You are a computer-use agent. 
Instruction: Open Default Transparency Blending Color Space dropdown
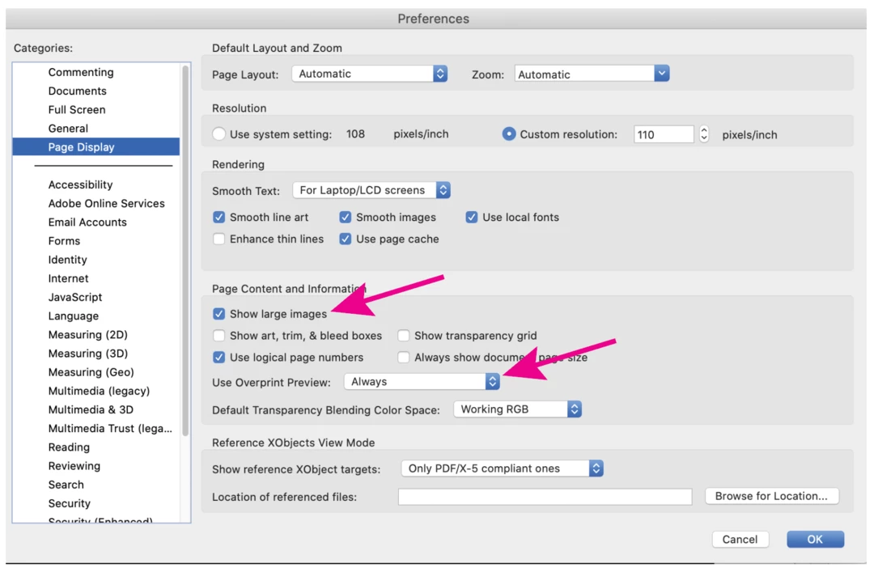pos(517,409)
